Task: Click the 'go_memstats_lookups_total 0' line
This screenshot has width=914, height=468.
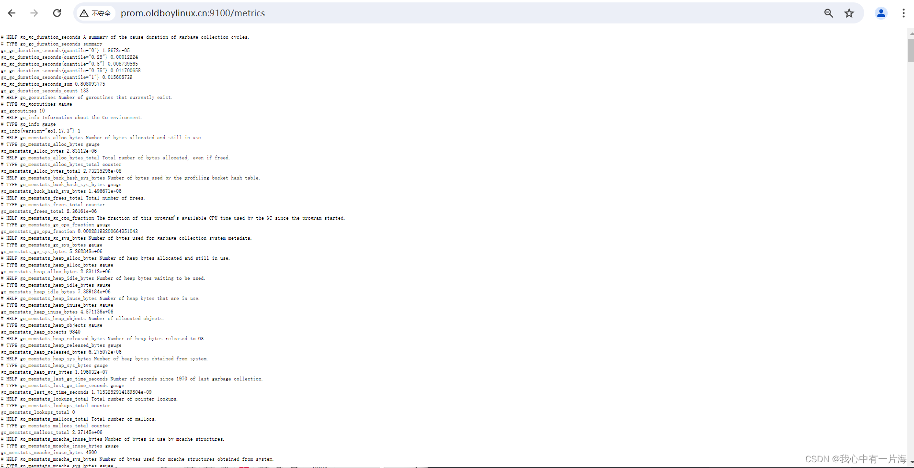Action: [x=38, y=412]
